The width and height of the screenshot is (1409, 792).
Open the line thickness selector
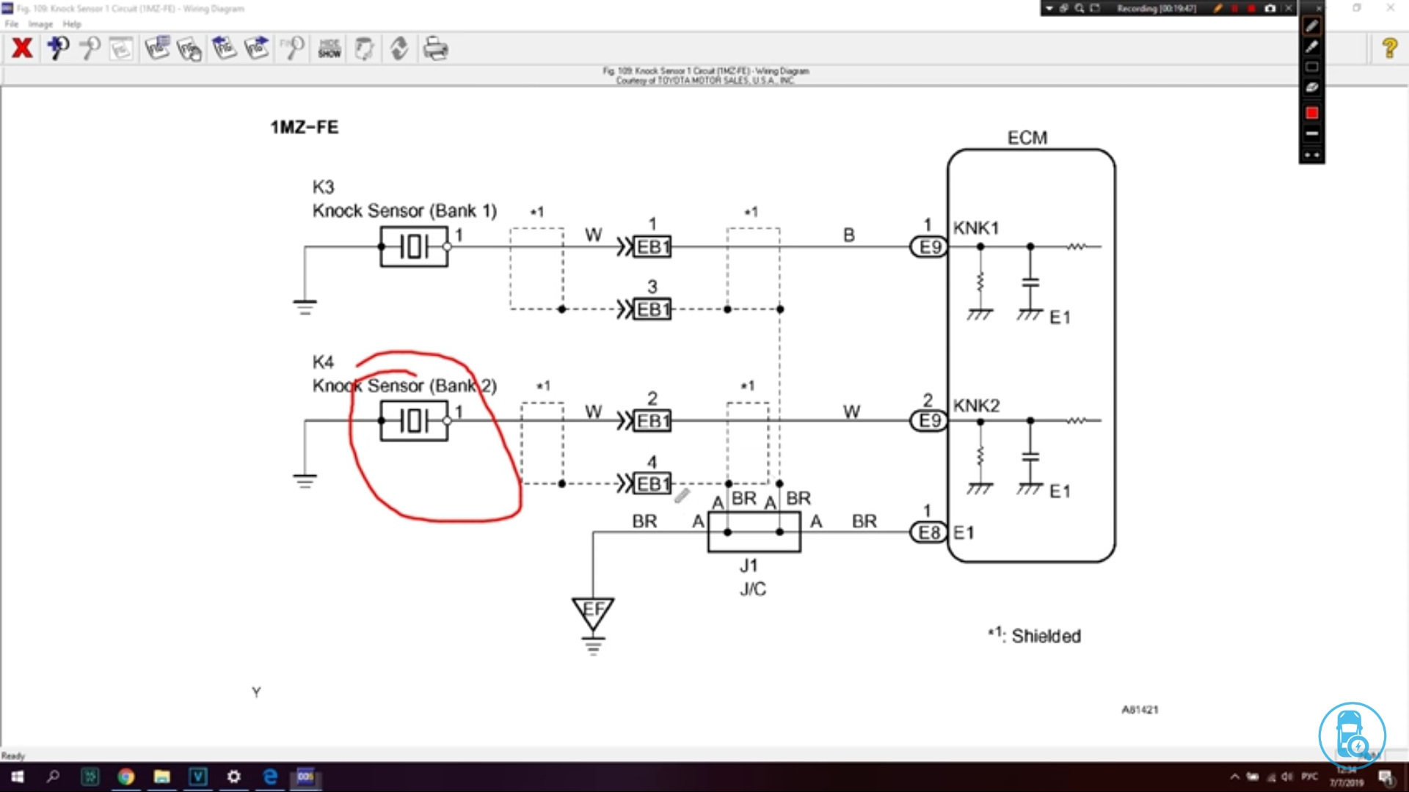tap(1311, 133)
